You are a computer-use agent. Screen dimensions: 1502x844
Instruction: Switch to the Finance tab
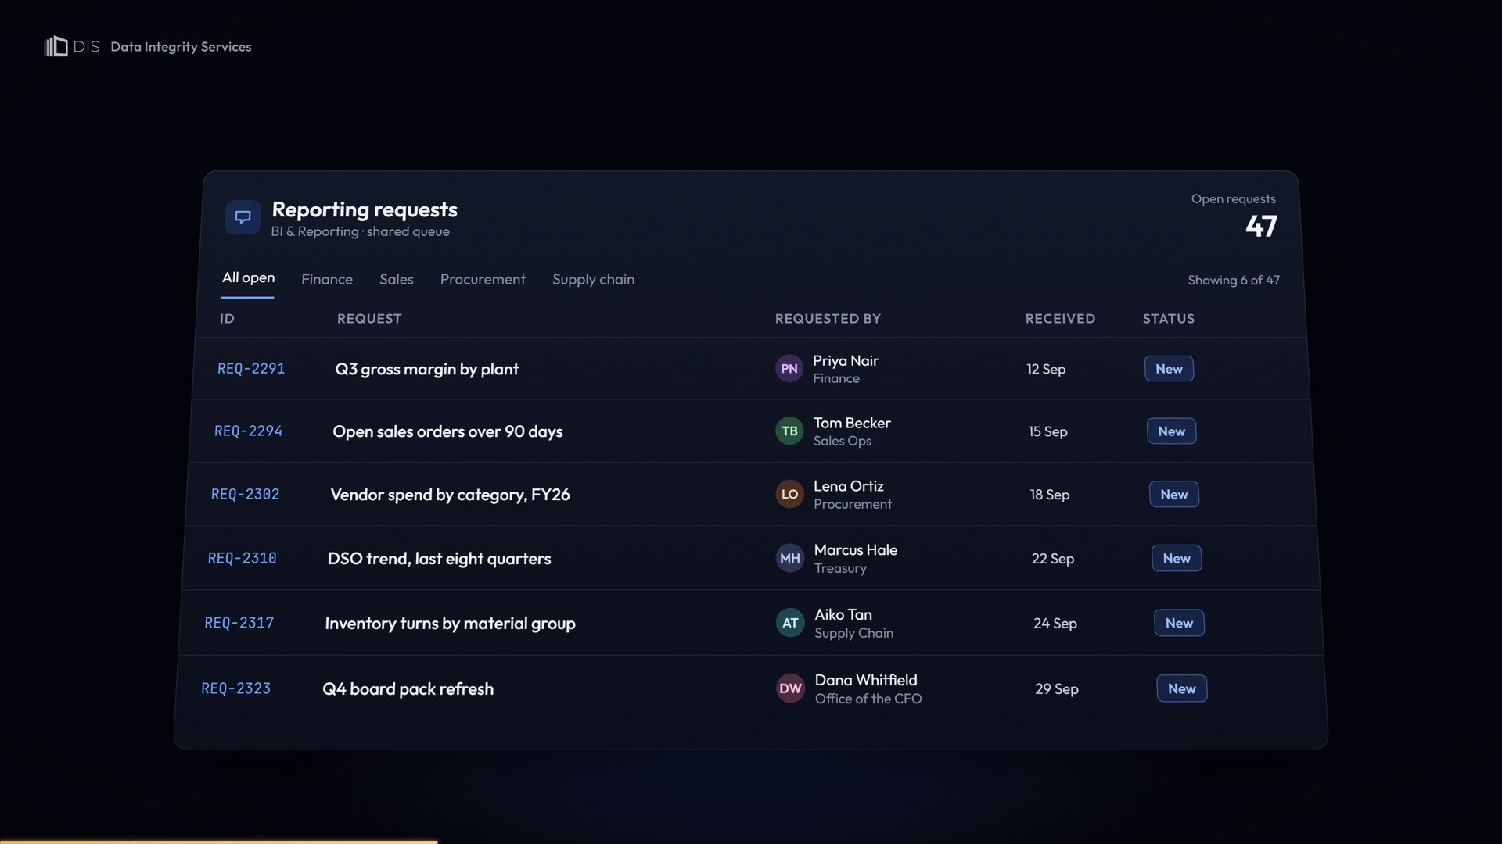(x=327, y=280)
